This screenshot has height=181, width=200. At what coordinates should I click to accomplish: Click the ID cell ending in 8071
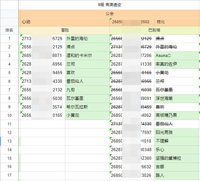tap(43, 56)
